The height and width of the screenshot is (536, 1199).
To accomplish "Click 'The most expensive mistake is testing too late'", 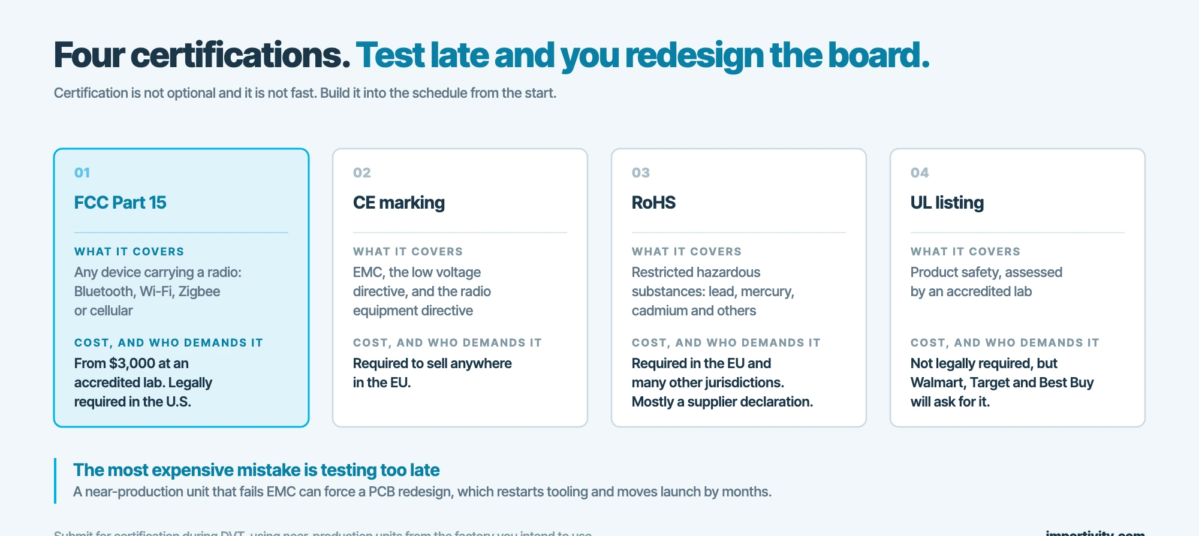I will pyautogui.click(x=257, y=470).
